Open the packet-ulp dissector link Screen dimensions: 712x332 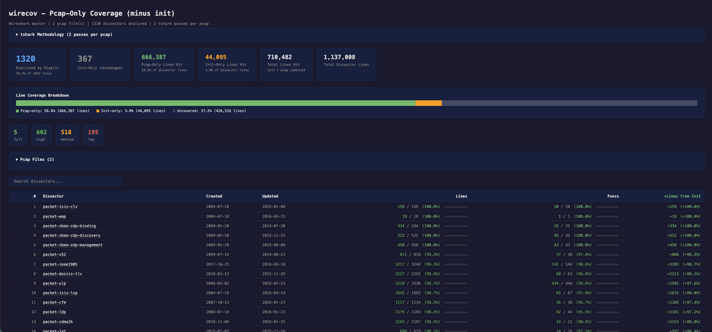[54, 283]
